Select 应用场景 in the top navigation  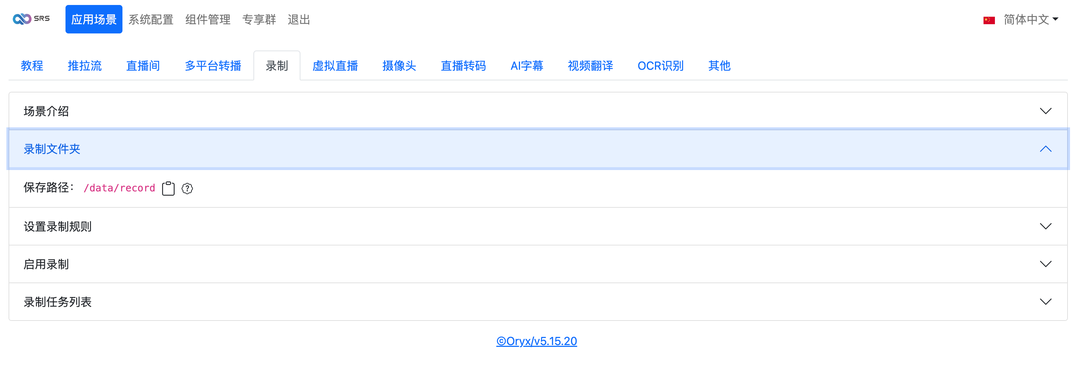tap(94, 19)
